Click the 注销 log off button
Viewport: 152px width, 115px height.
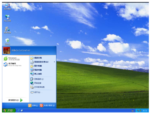pyautogui.click(x=33, y=105)
